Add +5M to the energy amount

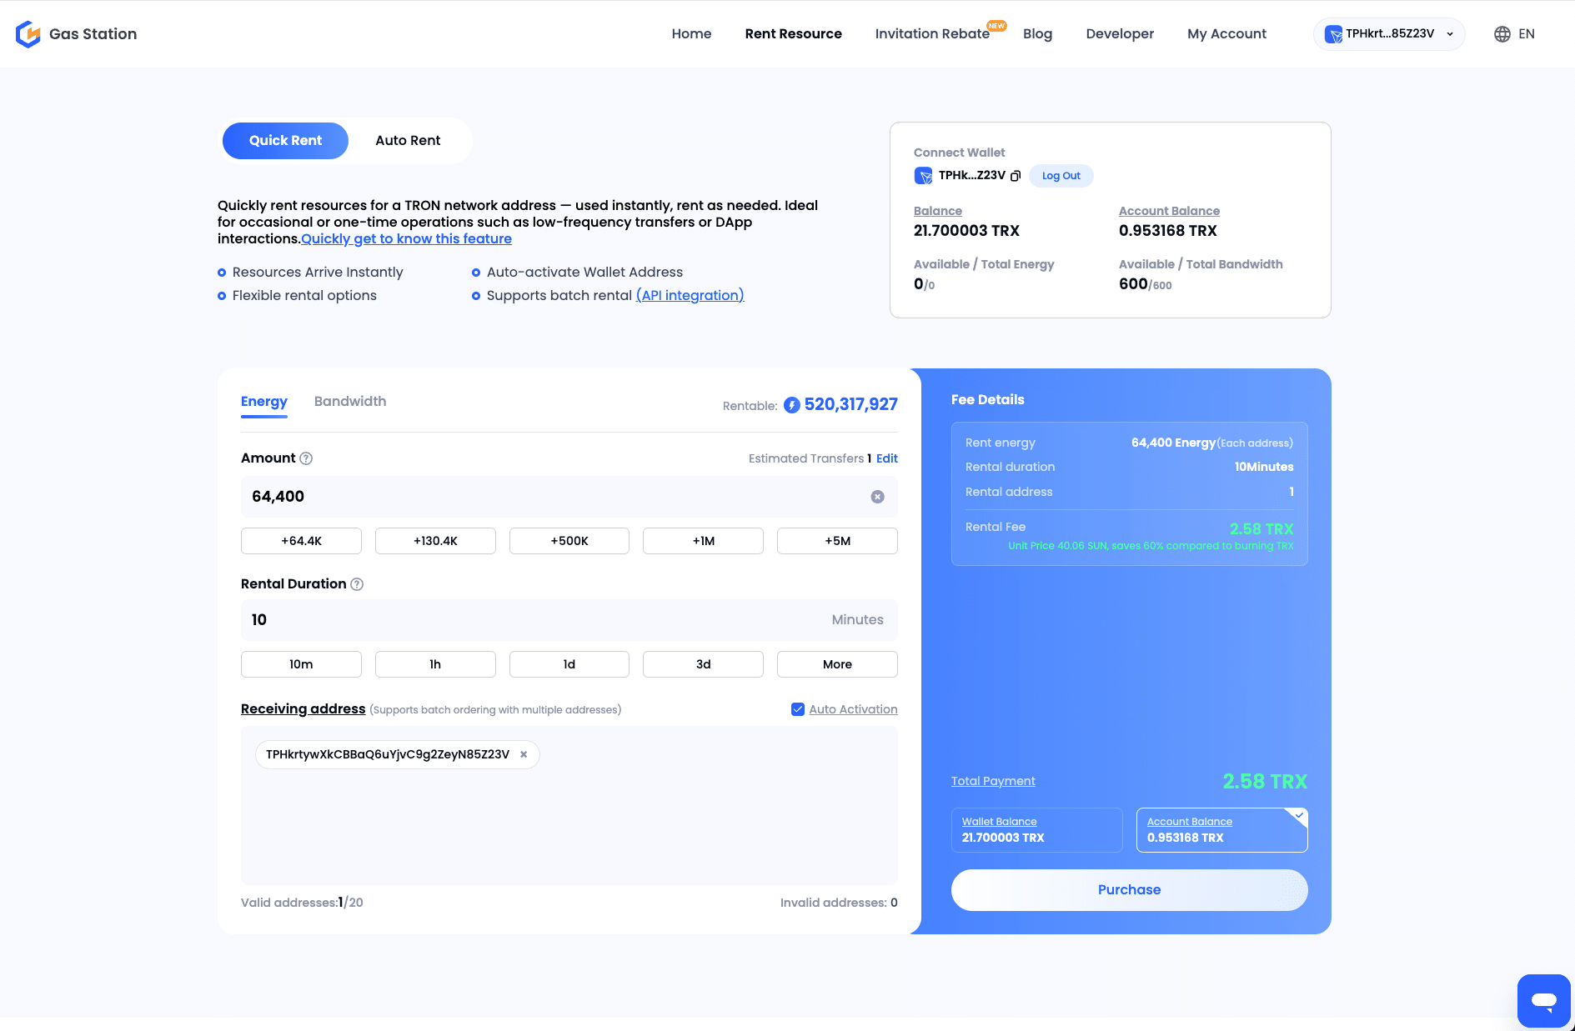click(x=837, y=541)
